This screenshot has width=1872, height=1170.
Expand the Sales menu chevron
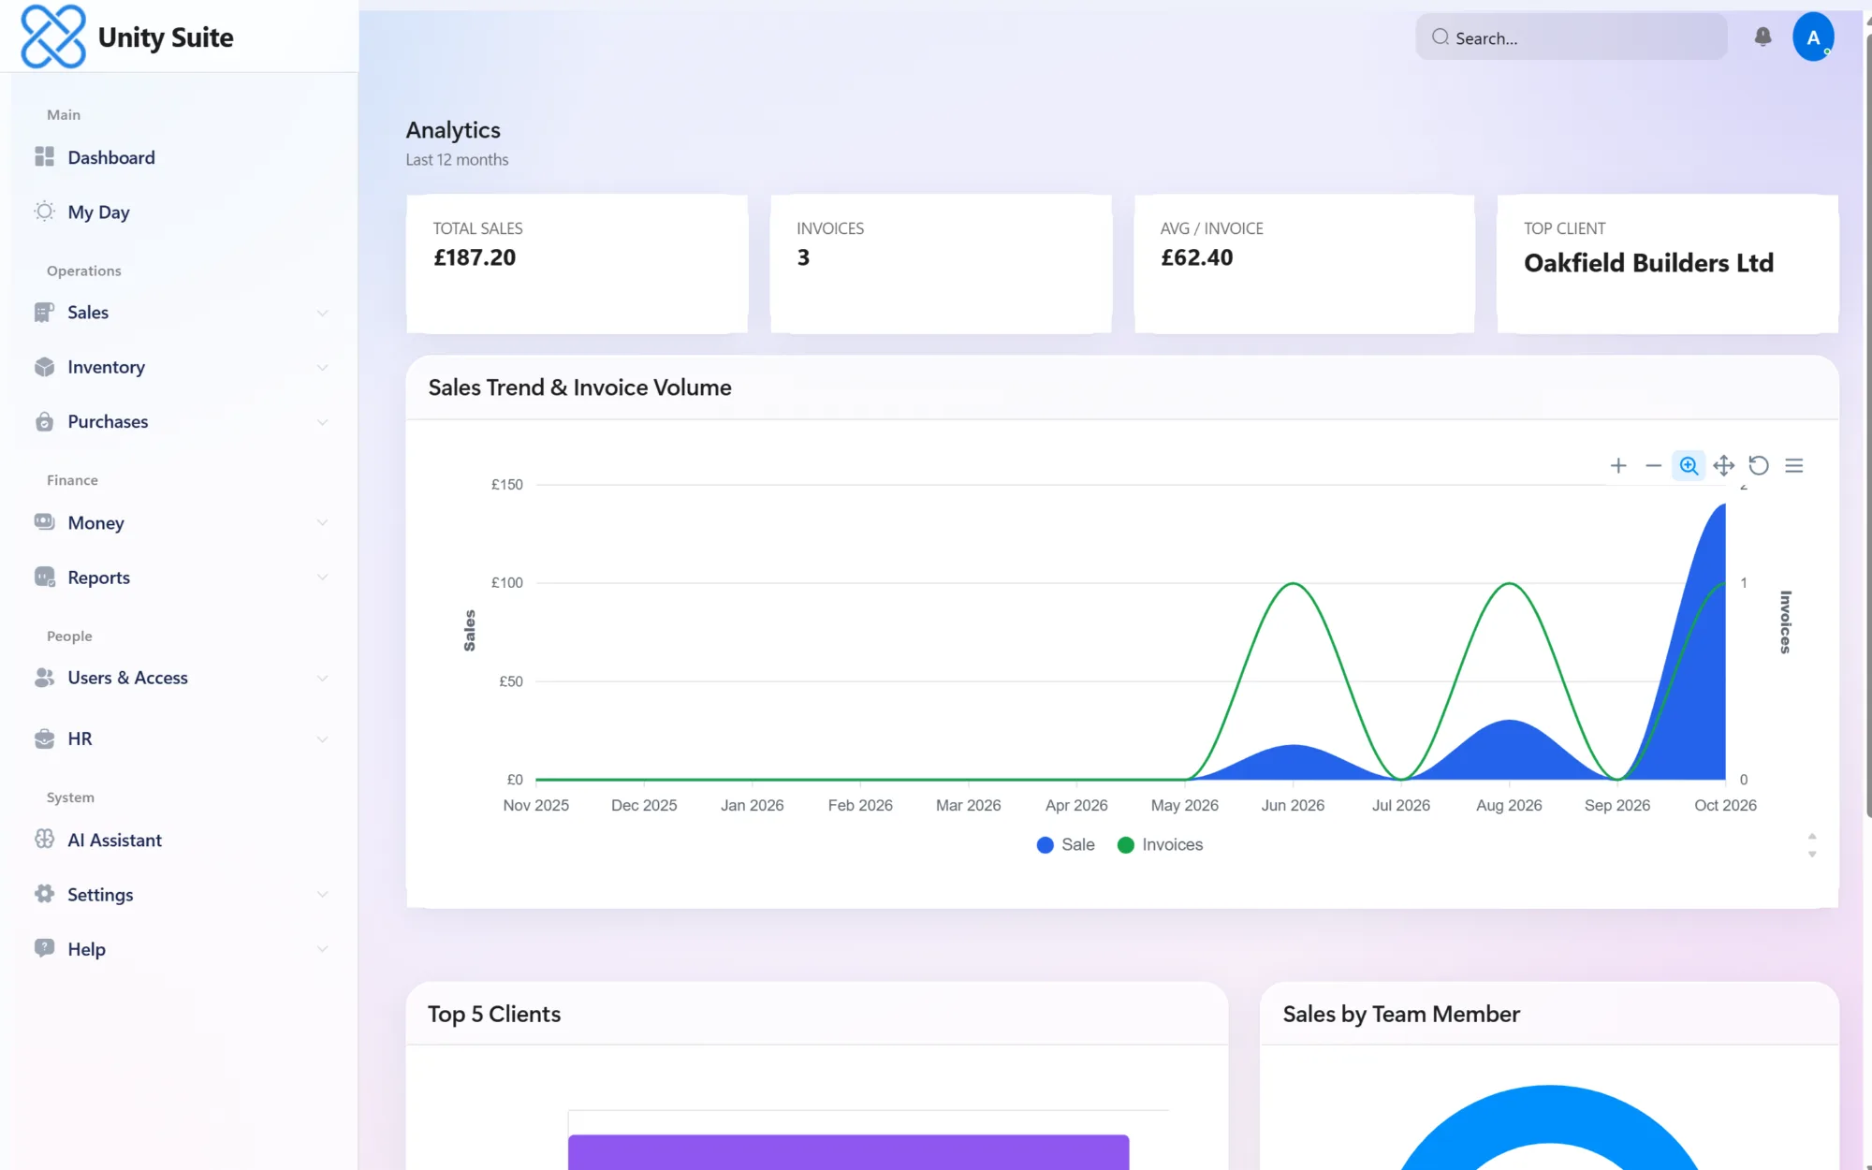(x=322, y=313)
